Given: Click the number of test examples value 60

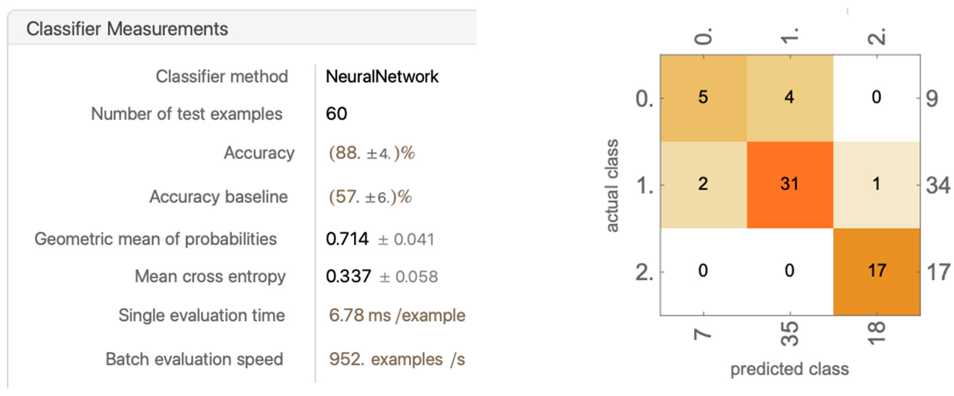Looking at the screenshot, I should [336, 114].
